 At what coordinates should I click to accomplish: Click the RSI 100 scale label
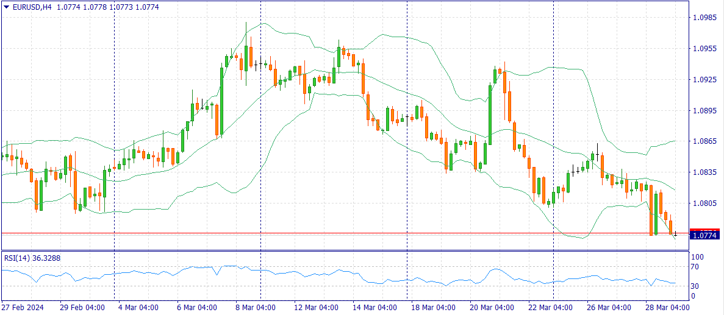[x=697, y=257]
